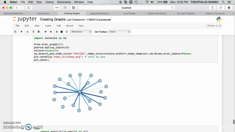The image size is (235, 132).
Task: Run cell and select below icon
Action: 57,32
